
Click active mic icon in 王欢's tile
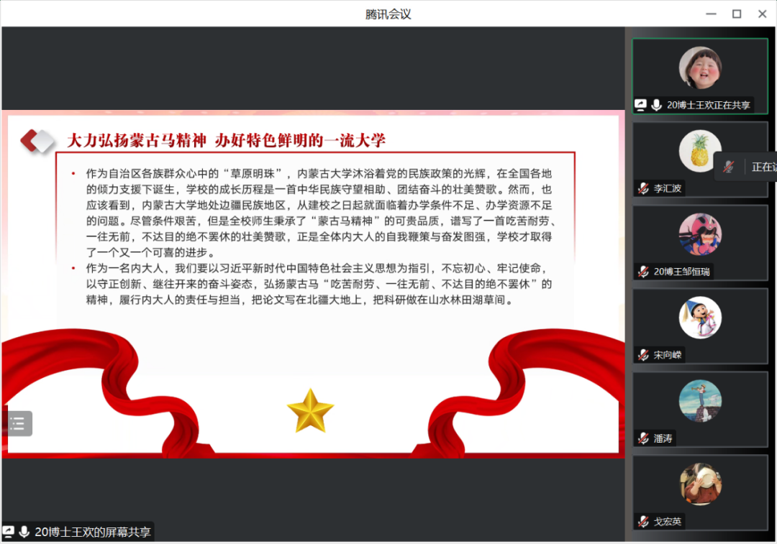(x=657, y=105)
